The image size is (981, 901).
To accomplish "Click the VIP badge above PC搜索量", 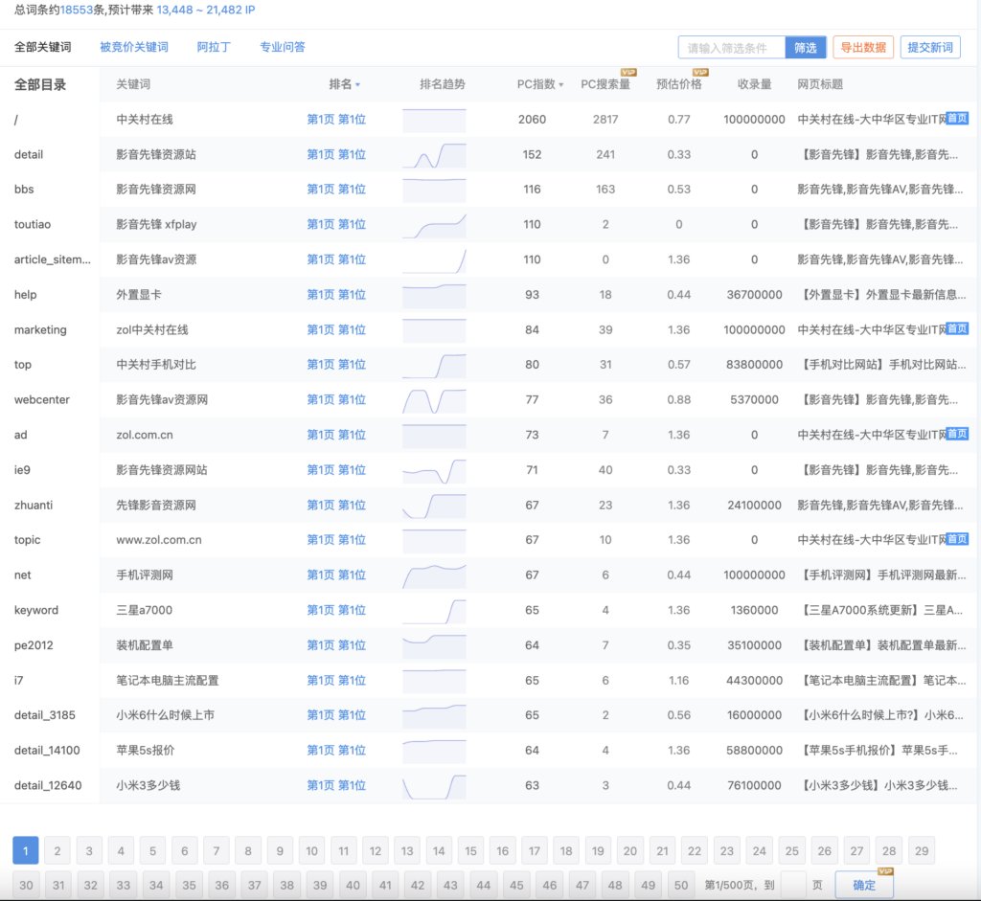I will [x=628, y=73].
